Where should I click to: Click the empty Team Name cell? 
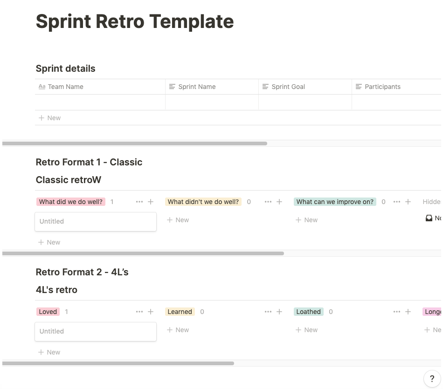pyautogui.click(x=100, y=102)
